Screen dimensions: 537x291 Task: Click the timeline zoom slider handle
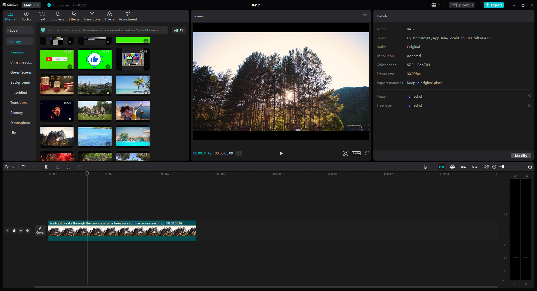(x=502, y=167)
